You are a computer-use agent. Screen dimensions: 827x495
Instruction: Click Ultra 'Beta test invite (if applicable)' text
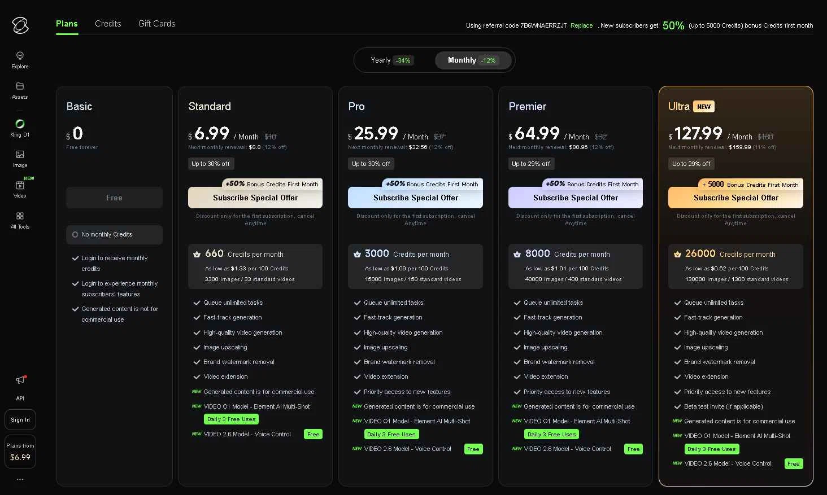pyautogui.click(x=724, y=406)
